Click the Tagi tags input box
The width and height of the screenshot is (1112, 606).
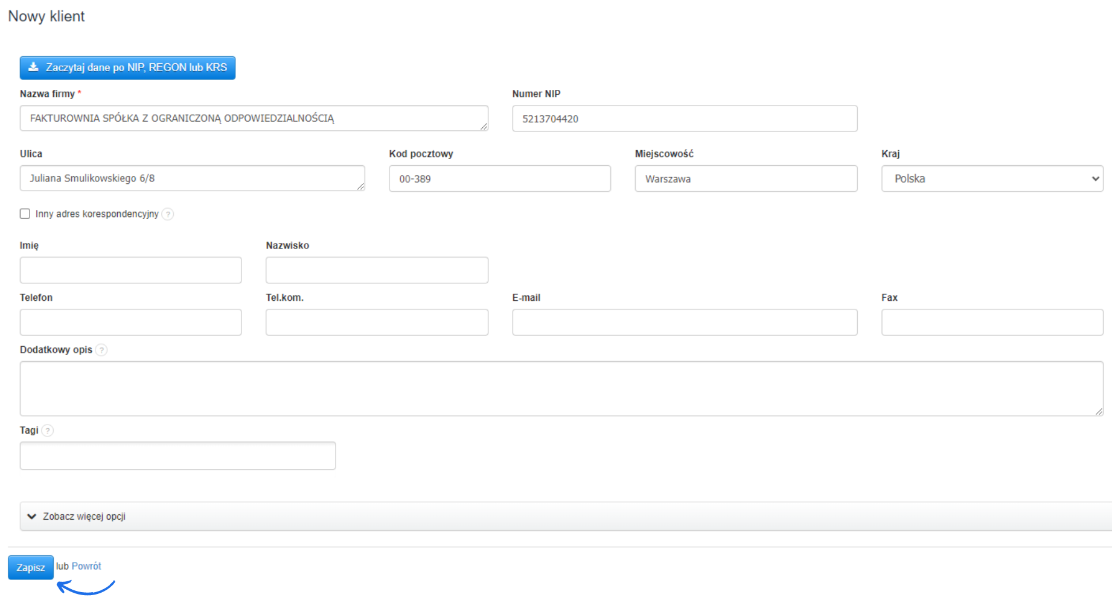(x=177, y=456)
